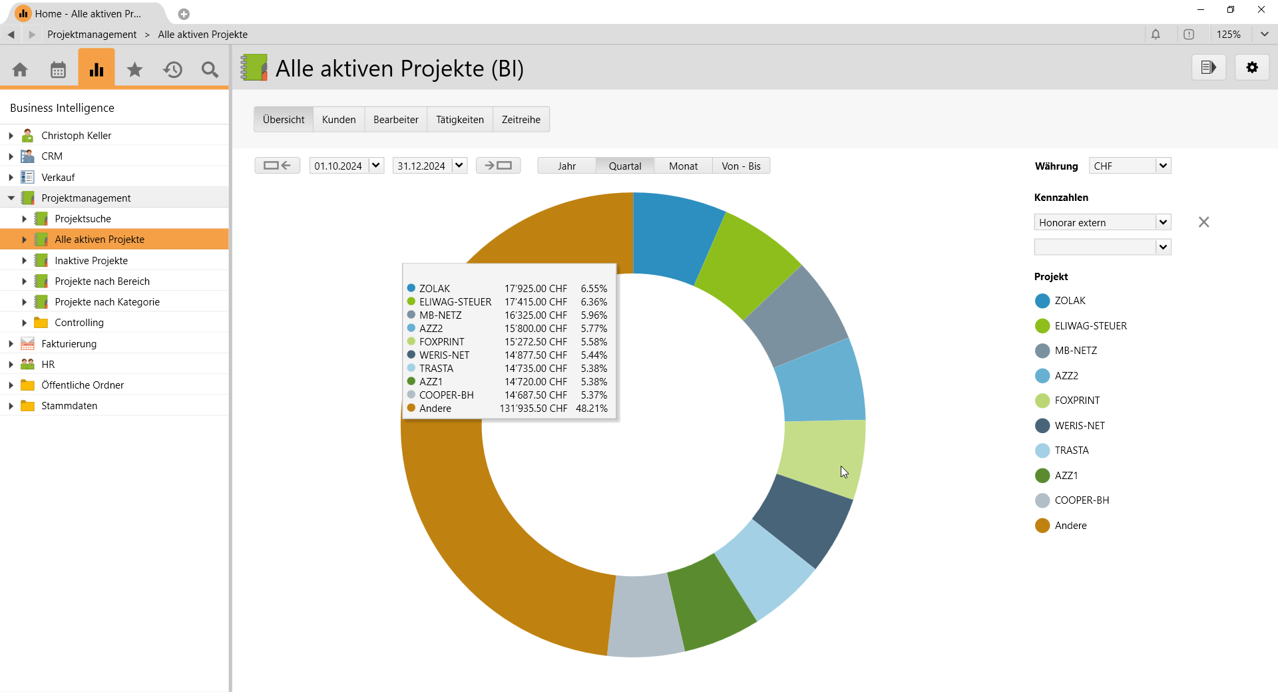This screenshot has width=1278, height=692.
Task: Click the ZOLAK legend color swatch
Action: [x=1042, y=301]
